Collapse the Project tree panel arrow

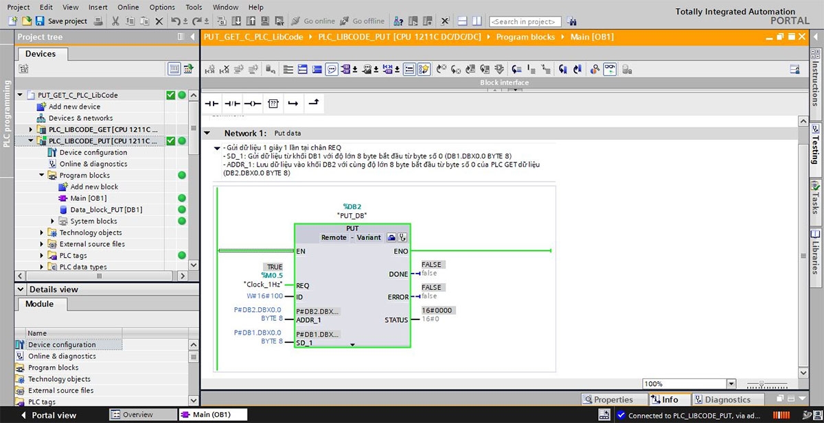coord(192,36)
